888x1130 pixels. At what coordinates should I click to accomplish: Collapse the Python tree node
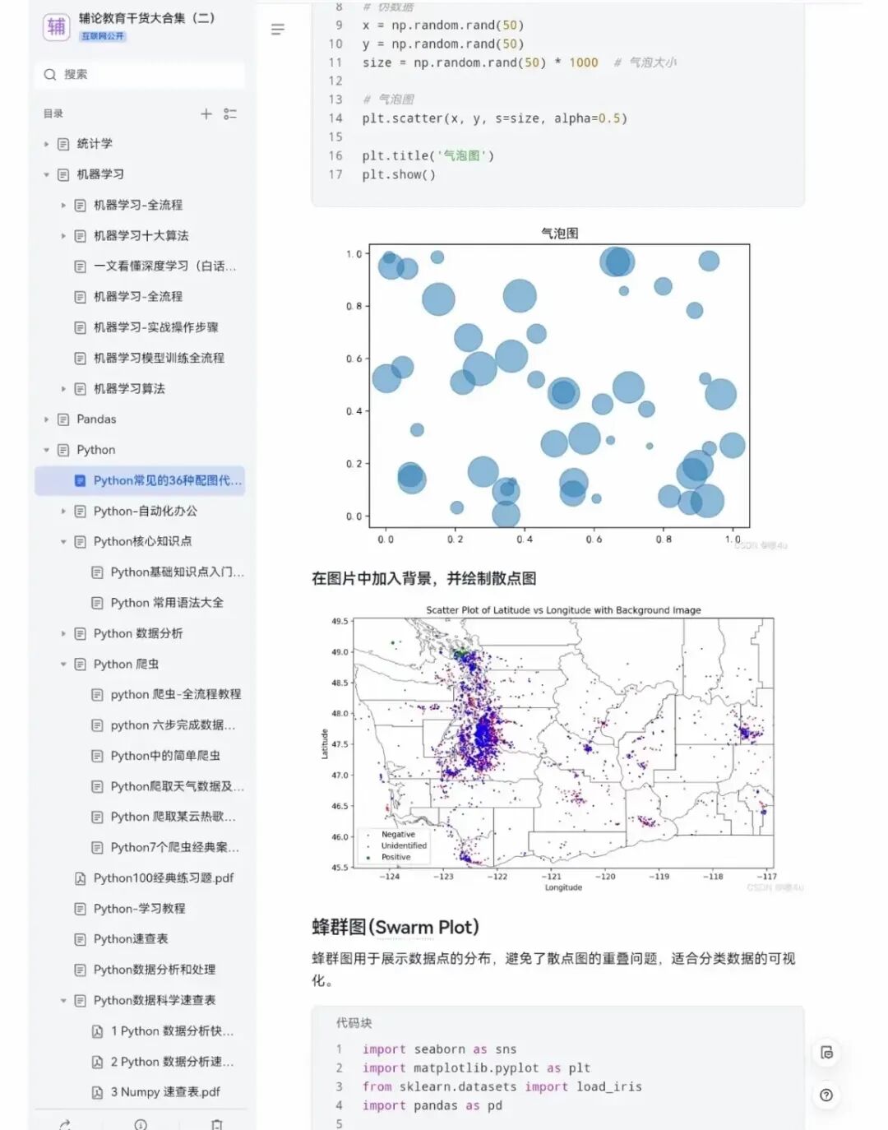[x=46, y=450]
